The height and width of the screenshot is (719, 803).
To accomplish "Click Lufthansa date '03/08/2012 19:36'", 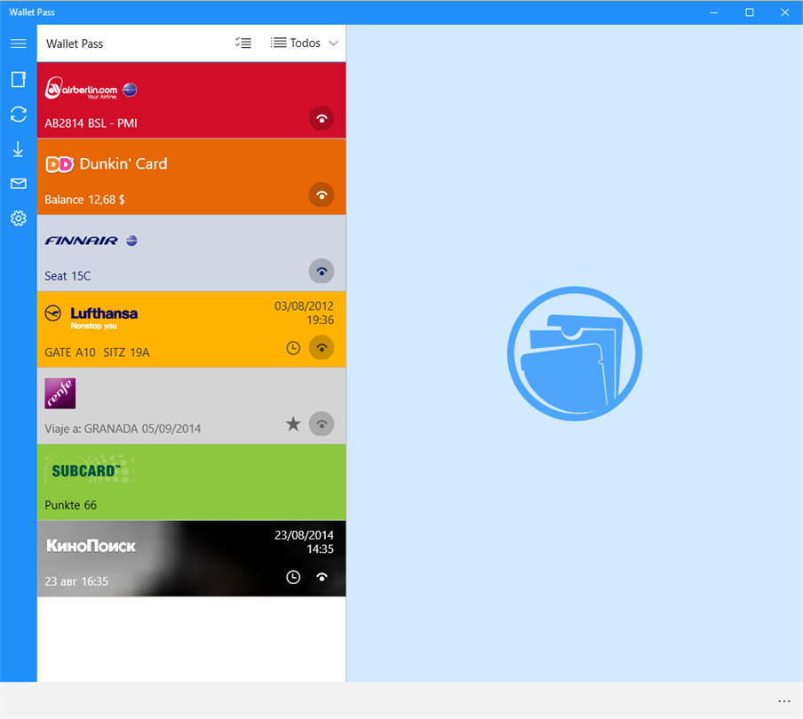I will tap(304, 313).
